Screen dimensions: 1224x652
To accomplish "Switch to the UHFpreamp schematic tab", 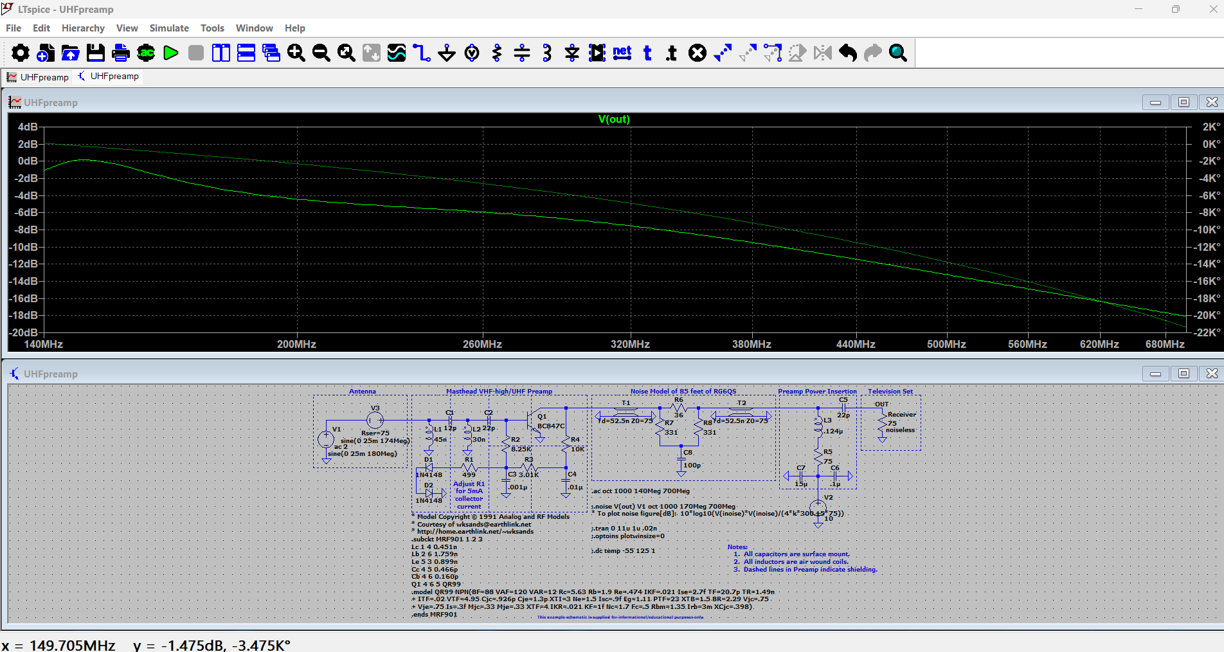I will click(x=108, y=77).
